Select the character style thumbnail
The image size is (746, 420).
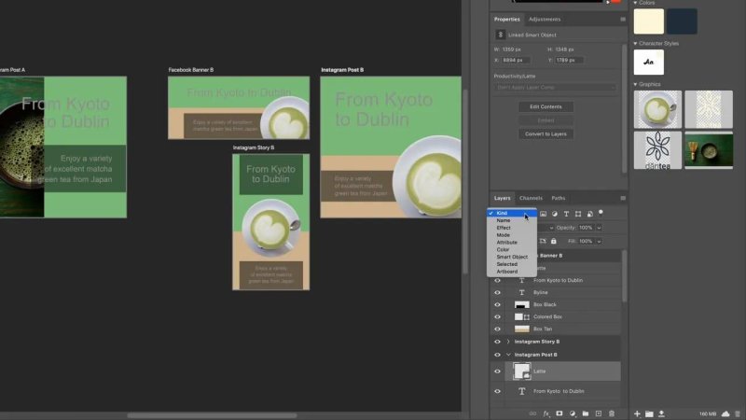coord(648,62)
